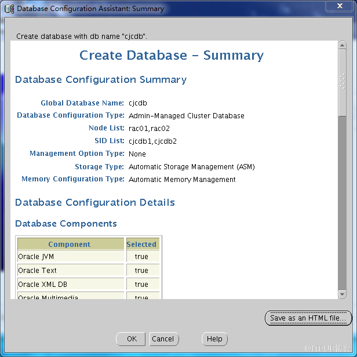Save the summary as an HTML file
The height and width of the screenshot is (357, 357).
[x=308, y=318]
